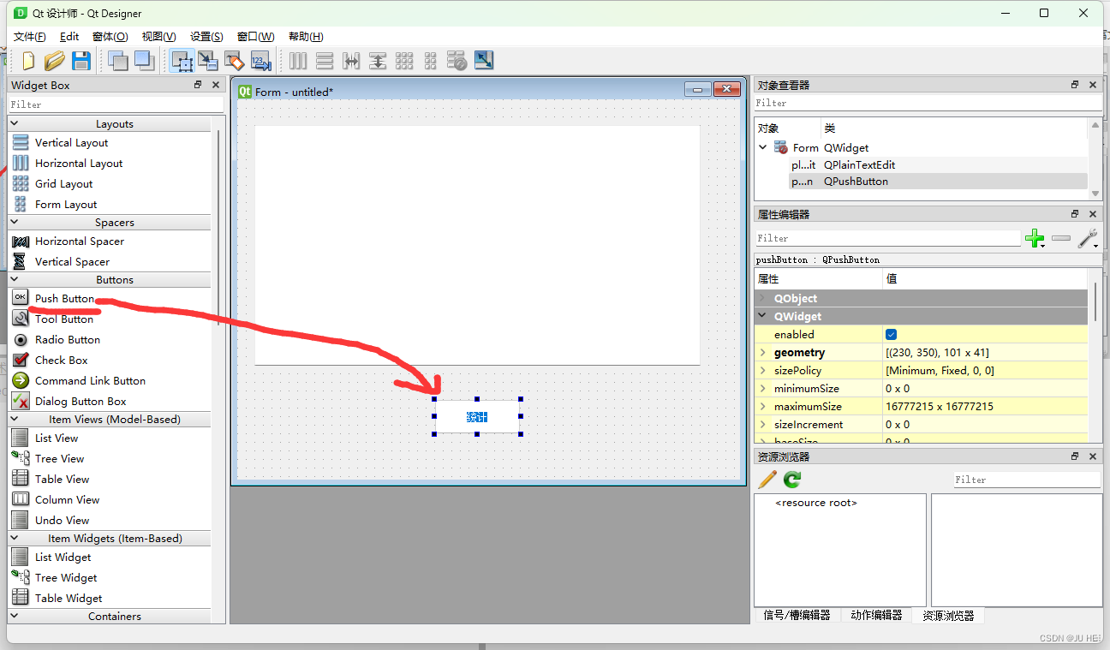Screen dimensions: 1110x650
Task: Apply Lay Out Vertically toolbar icon
Action: point(325,60)
